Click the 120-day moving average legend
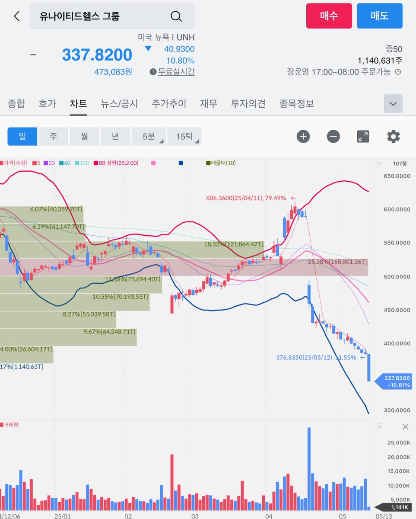This screenshot has height=519, width=416. [x=82, y=163]
